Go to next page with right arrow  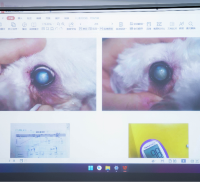pos(112,24)
